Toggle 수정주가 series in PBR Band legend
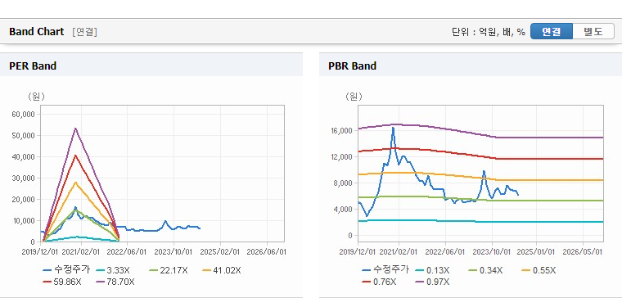 [x=385, y=270]
